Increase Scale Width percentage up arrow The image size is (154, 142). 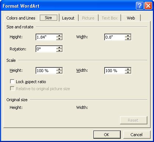(128, 69)
